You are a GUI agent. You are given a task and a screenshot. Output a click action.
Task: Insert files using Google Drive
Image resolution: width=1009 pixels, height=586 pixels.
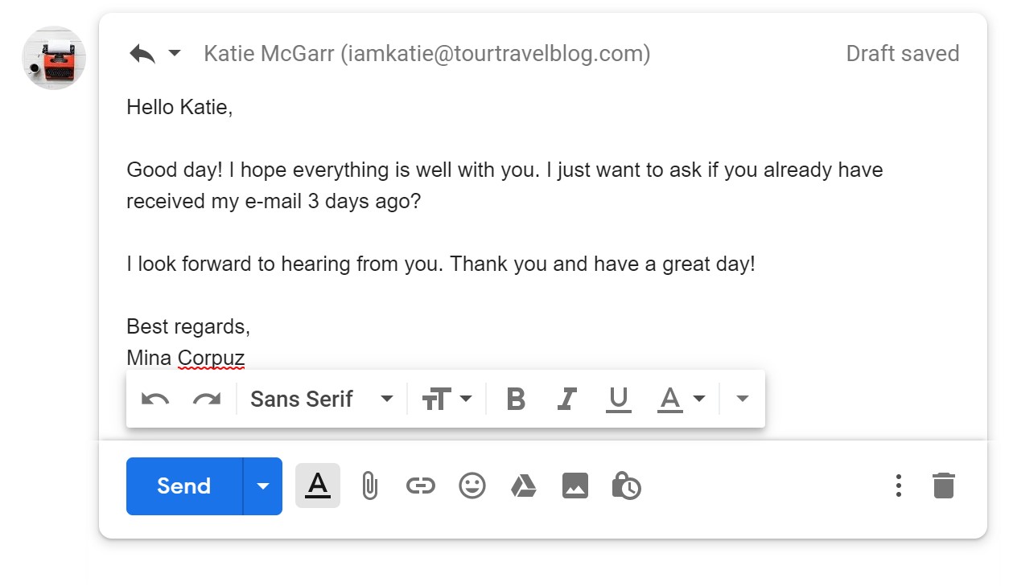point(524,486)
